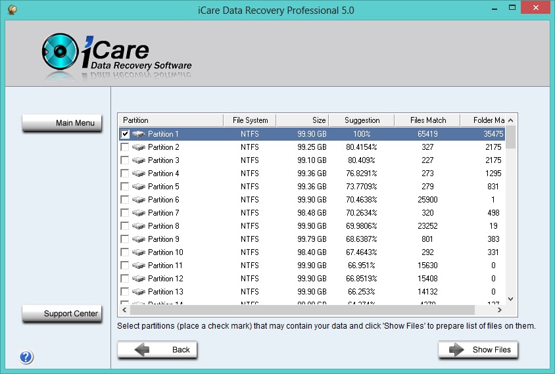
Task: Click the 66.8519% suggestion cell
Action: click(x=362, y=279)
